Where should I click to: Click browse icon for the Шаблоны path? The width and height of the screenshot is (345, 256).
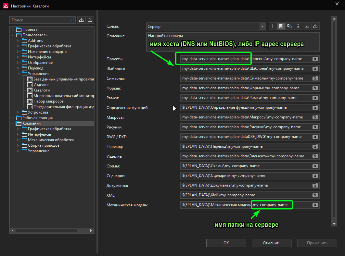click(x=315, y=69)
